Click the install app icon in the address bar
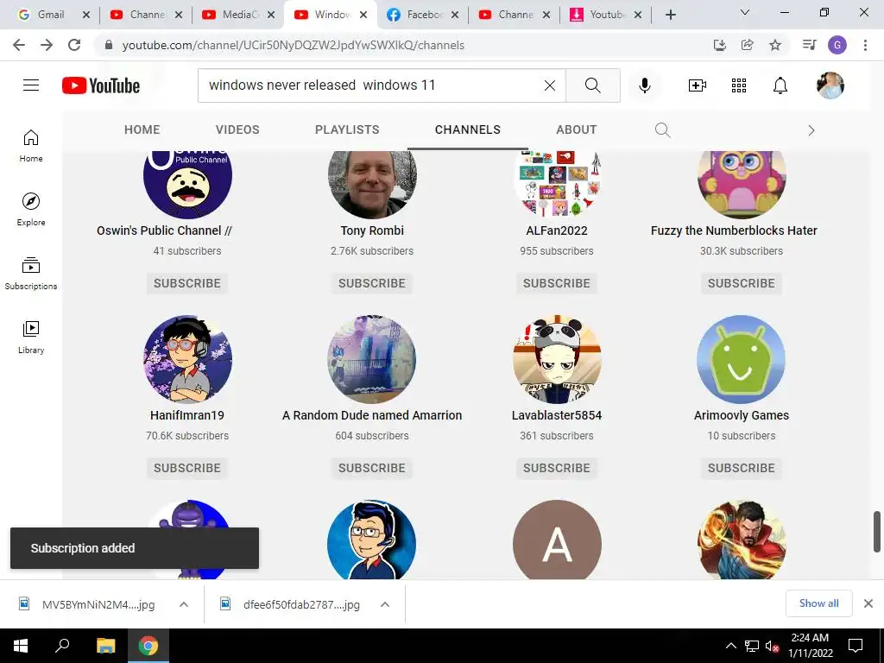This screenshot has height=663, width=884. pyautogui.click(x=720, y=45)
